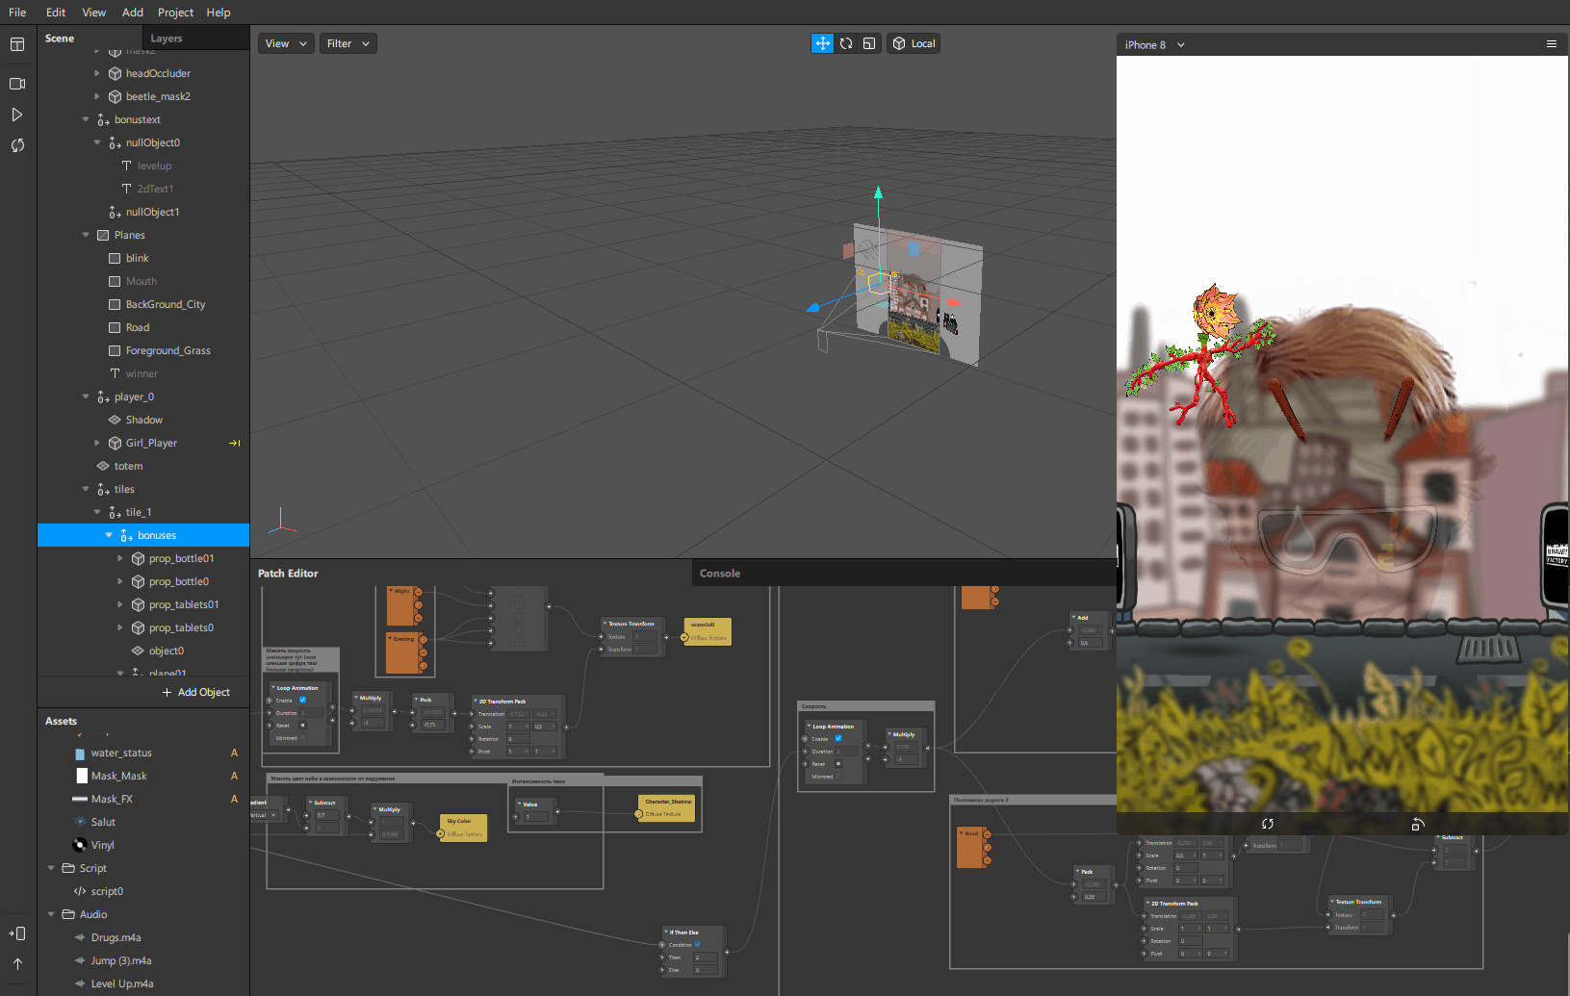Select the rotate tool in viewport toolbar

click(846, 43)
